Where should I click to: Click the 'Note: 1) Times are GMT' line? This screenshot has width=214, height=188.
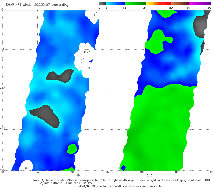coord(121,180)
